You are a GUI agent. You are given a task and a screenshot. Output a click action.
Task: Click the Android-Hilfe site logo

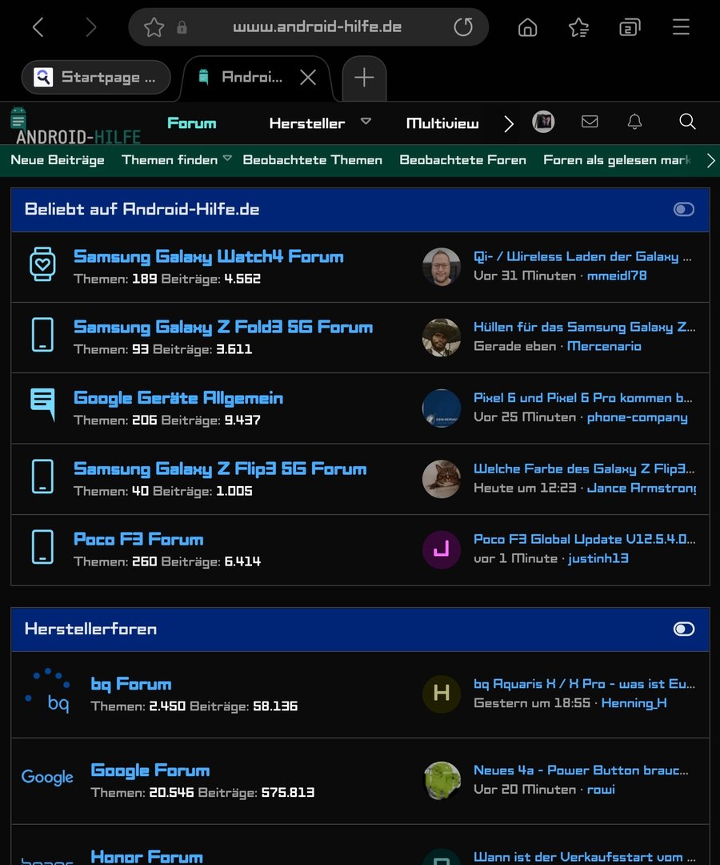pos(75,127)
